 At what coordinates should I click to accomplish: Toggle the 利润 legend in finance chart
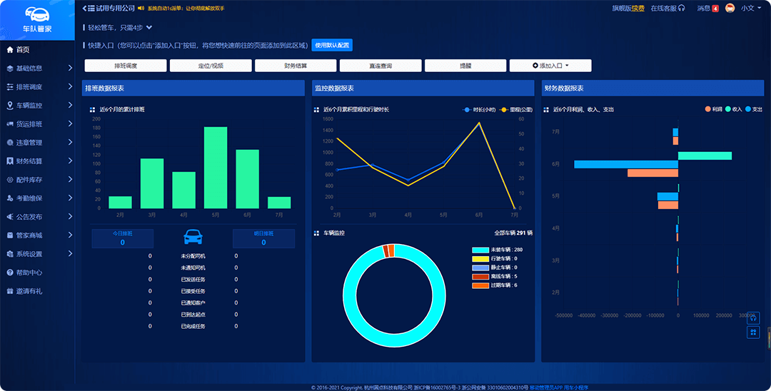point(712,110)
